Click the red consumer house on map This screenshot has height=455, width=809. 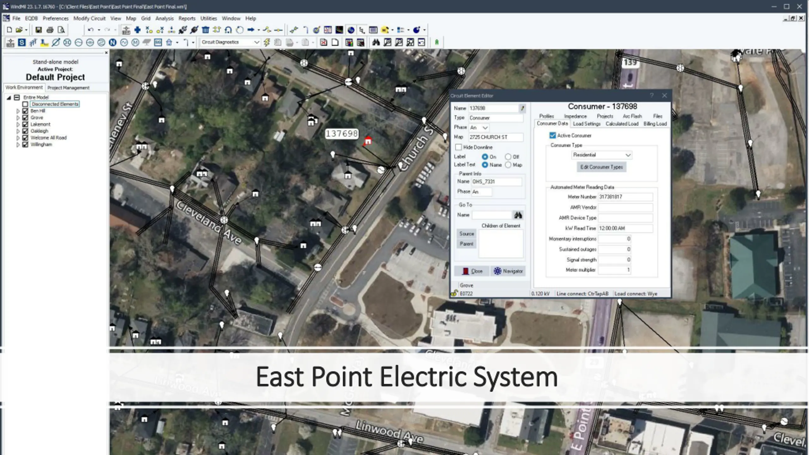(x=368, y=141)
